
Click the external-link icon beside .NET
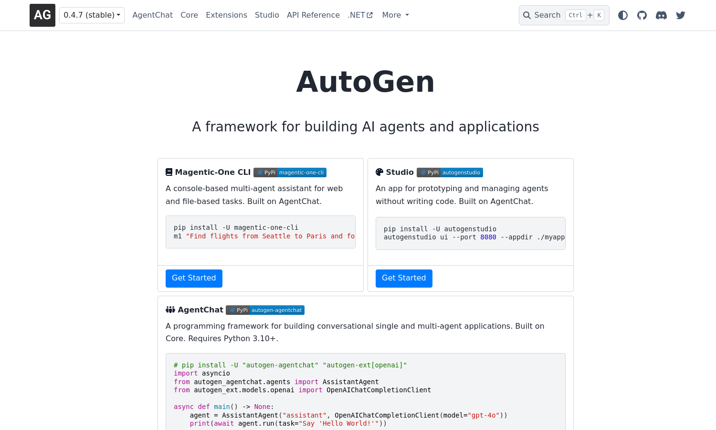tap(369, 14)
